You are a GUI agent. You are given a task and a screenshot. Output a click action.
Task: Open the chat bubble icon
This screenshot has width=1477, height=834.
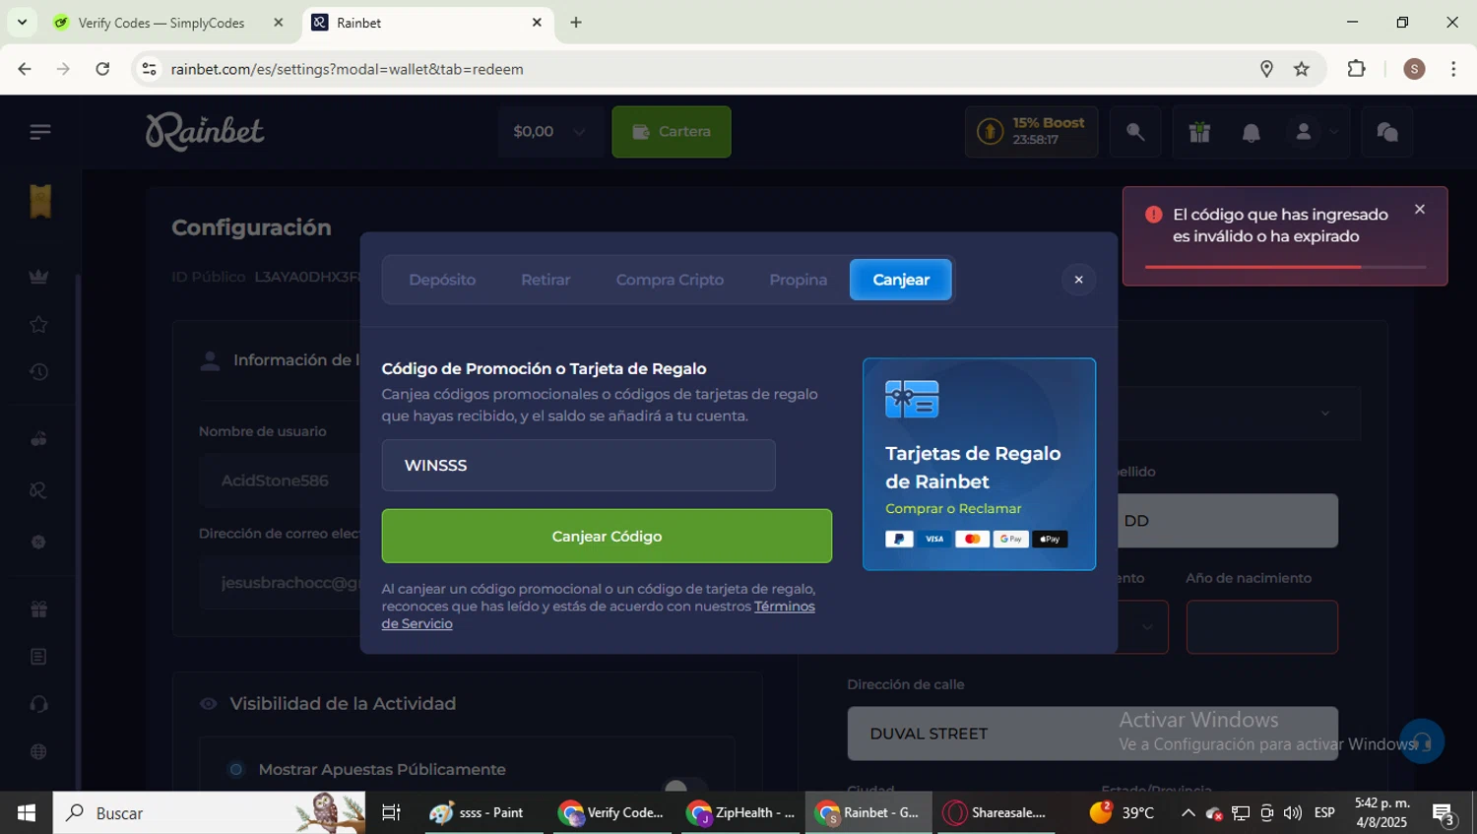pyautogui.click(x=1387, y=132)
